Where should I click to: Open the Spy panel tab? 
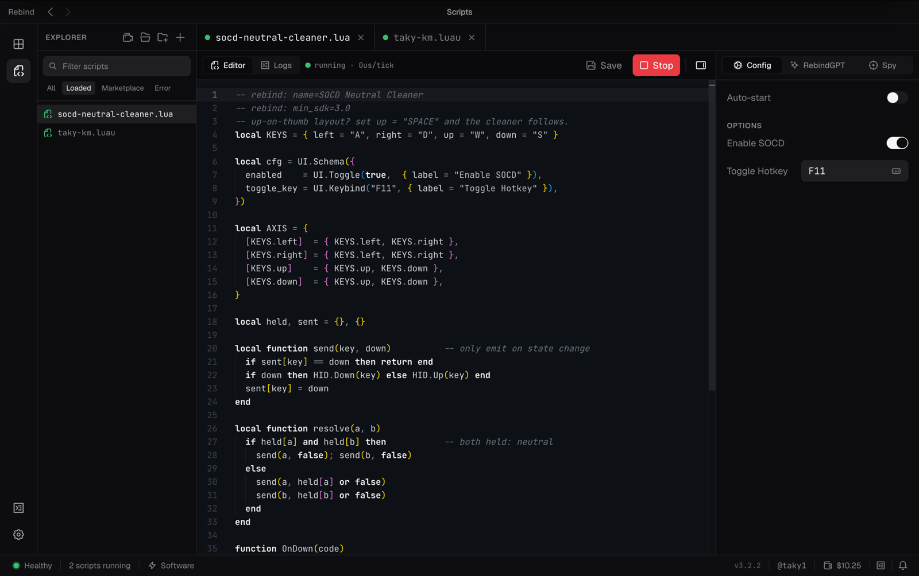point(883,65)
